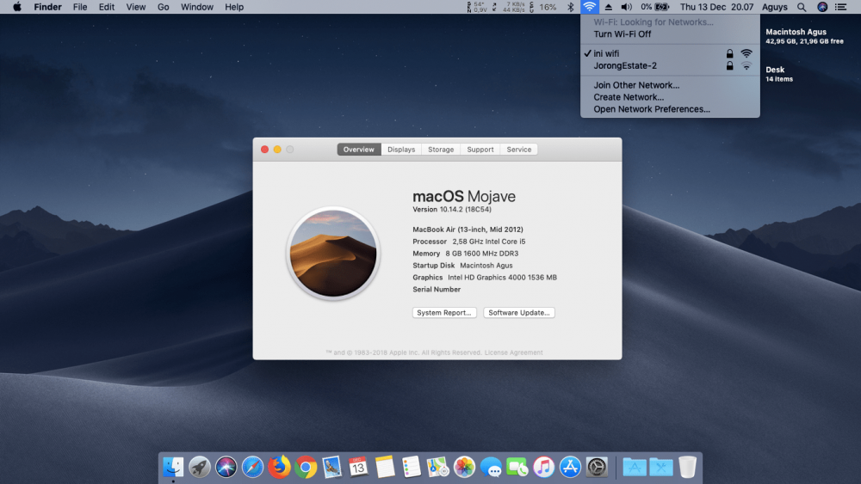
Task: Click the Aguys user name menu
Action: click(x=774, y=7)
